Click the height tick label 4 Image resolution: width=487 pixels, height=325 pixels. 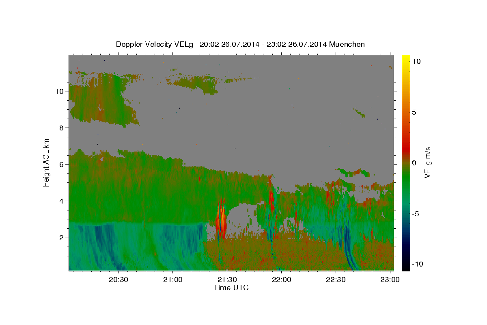pyautogui.click(x=61, y=201)
